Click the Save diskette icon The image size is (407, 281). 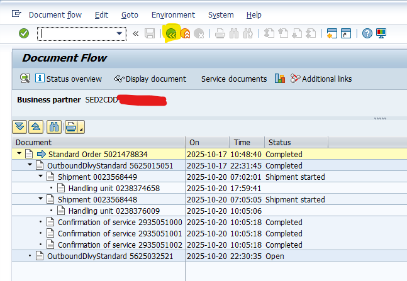150,33
